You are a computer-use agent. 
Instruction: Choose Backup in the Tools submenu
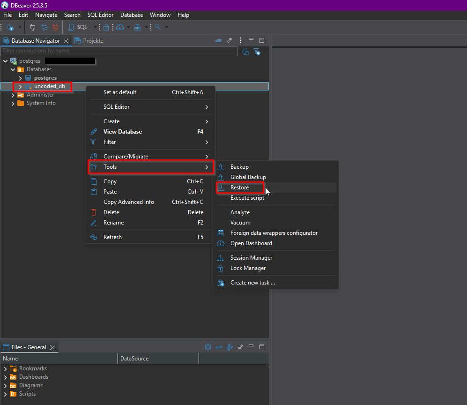pos(239,167)
